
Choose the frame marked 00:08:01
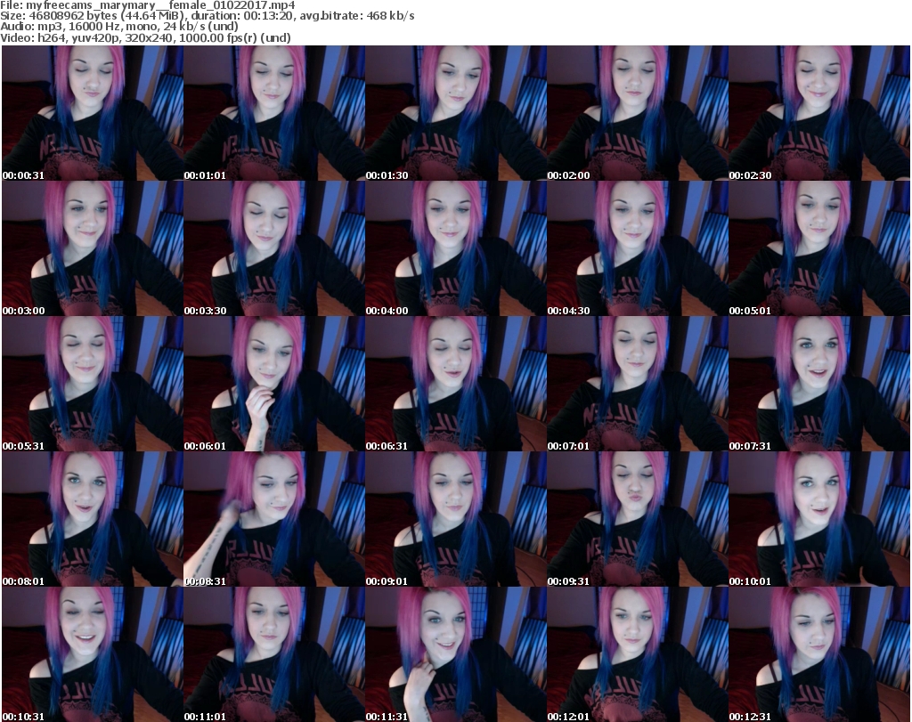click(x=93, y=520)
